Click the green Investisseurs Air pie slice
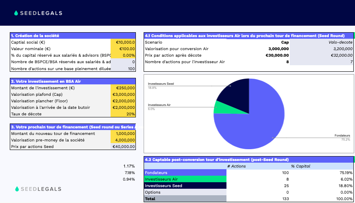Viewport: 355px width, 203px height. click(x=222, y=108)
